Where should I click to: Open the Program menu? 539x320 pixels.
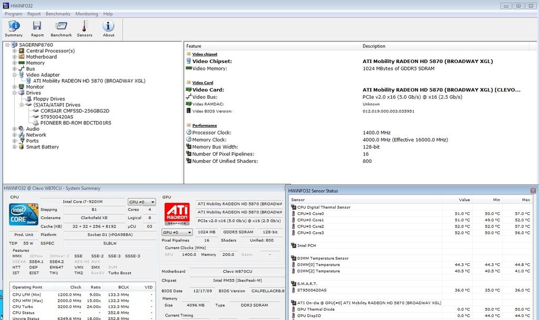click(x=13, y=14)
